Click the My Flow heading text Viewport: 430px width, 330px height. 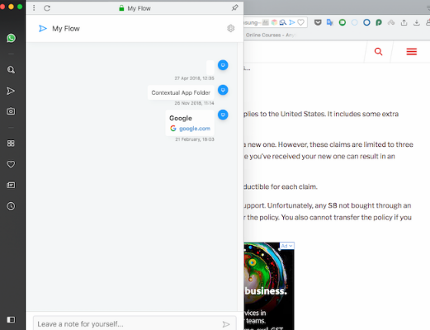tap(66, 29)
